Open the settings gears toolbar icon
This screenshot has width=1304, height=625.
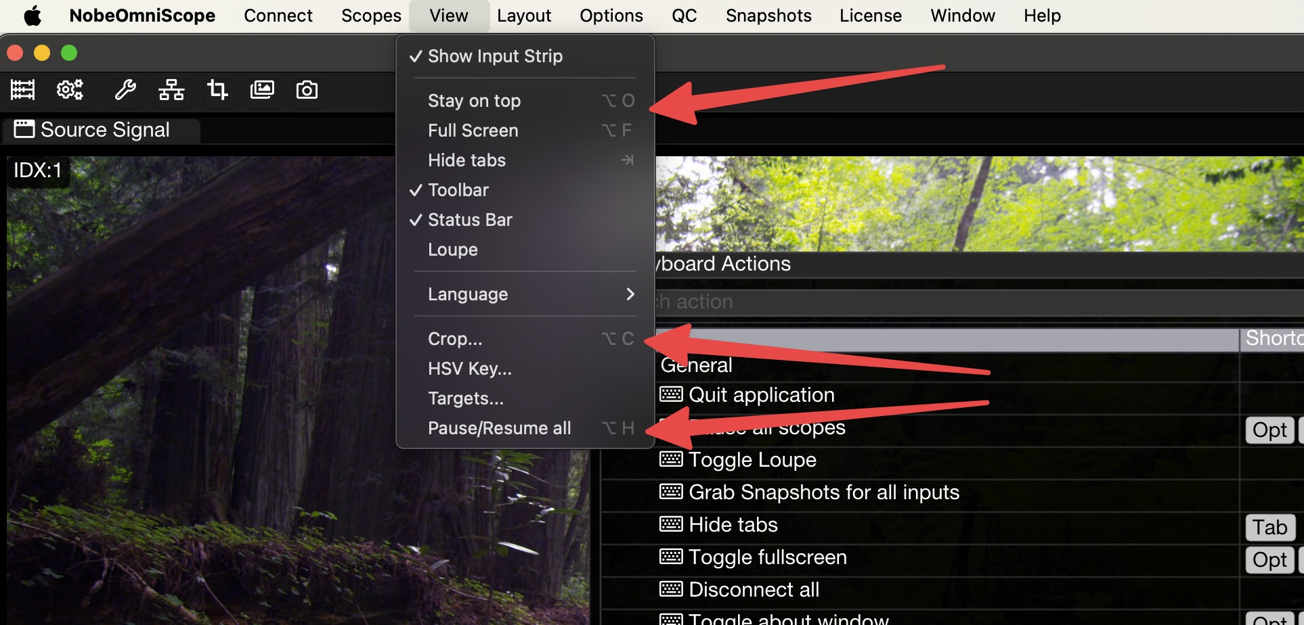(x=70, y=89)
